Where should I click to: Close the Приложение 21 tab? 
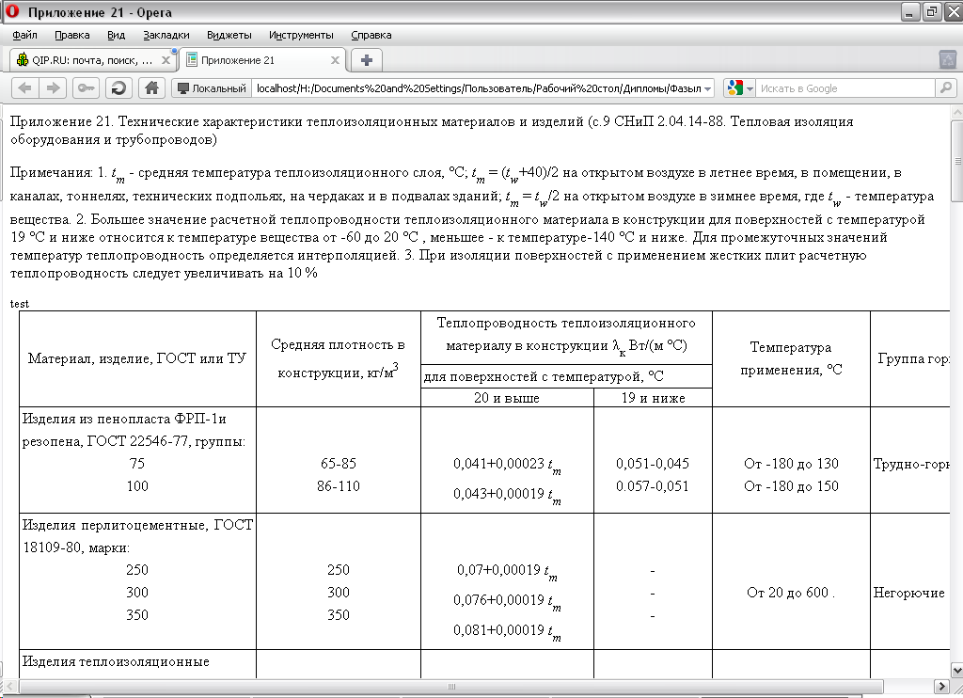pyautogui.click(x=335, y=60)
